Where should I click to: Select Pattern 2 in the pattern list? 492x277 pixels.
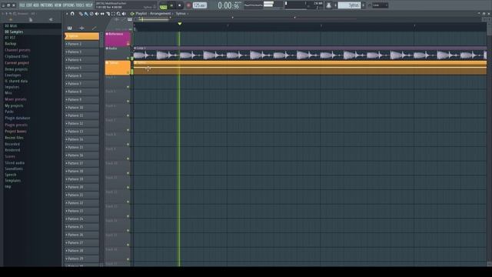82,44
